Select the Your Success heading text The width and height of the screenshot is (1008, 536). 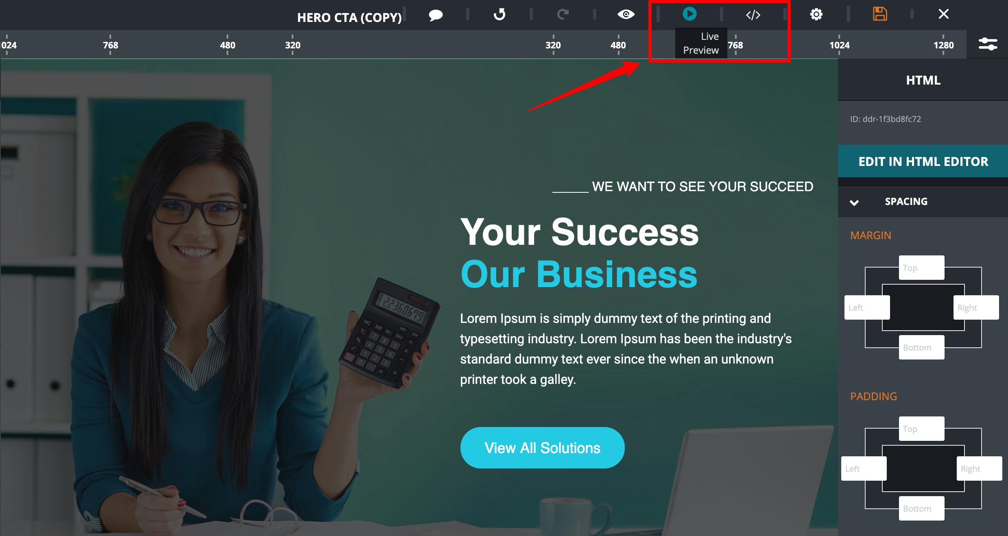579,232
